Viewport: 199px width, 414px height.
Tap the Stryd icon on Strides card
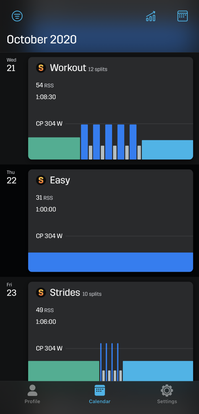pos(41,292)
